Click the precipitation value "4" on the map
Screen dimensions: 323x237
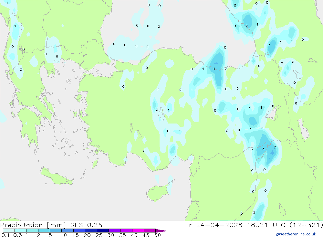point(214,69)
